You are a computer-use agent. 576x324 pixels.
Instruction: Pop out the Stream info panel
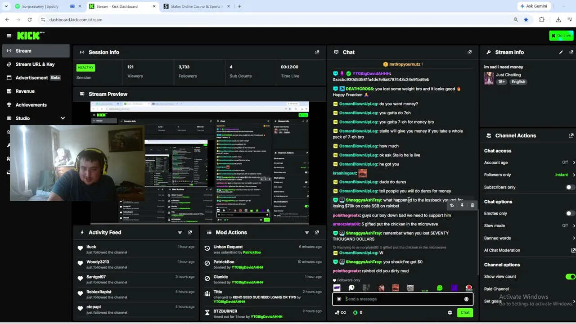(571, 52)
